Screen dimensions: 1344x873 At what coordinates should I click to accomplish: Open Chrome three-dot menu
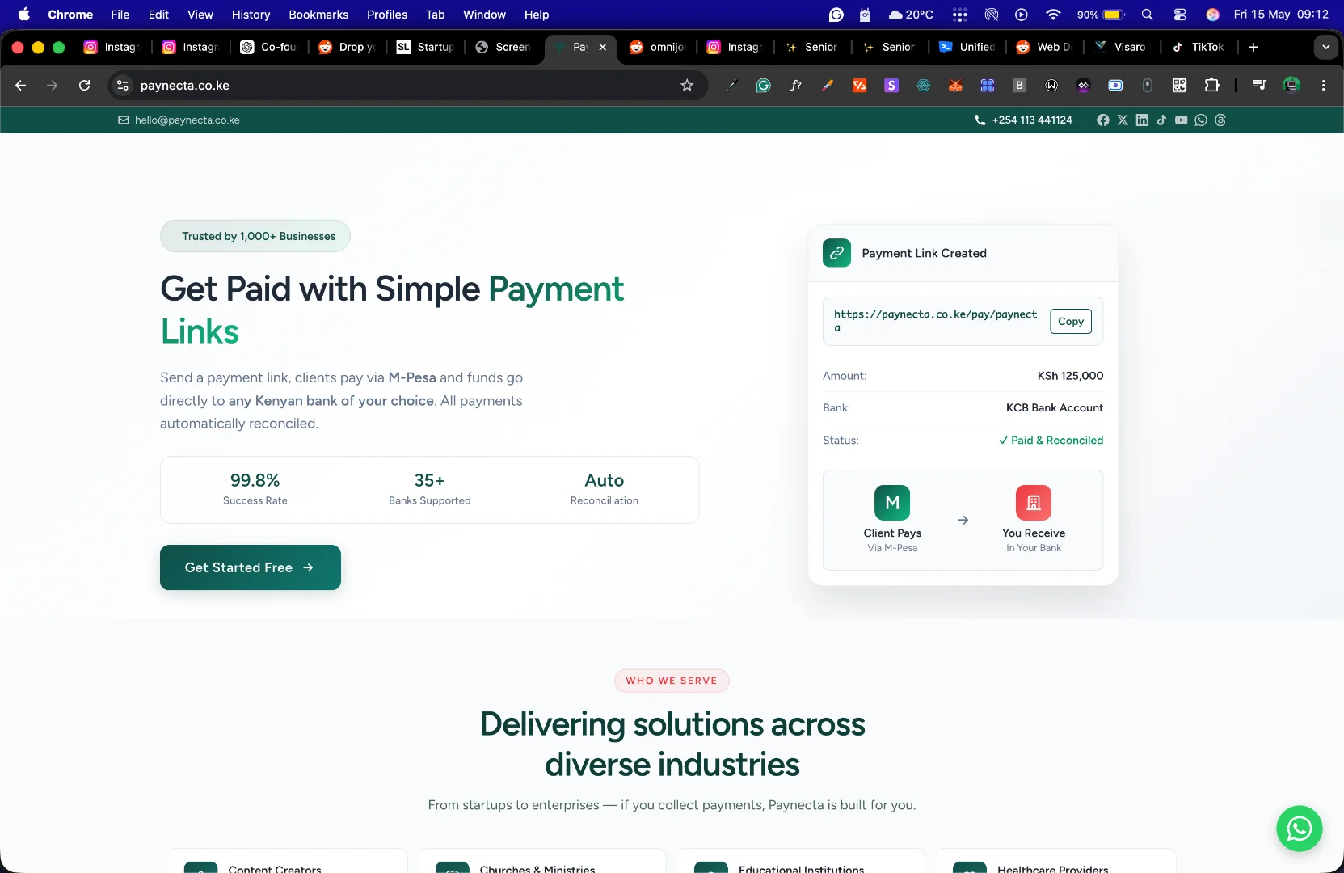pos(1323,85)
